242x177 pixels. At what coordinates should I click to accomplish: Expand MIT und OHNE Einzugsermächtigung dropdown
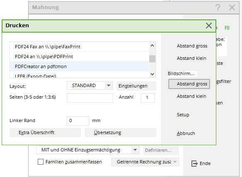tap(135, 150)
